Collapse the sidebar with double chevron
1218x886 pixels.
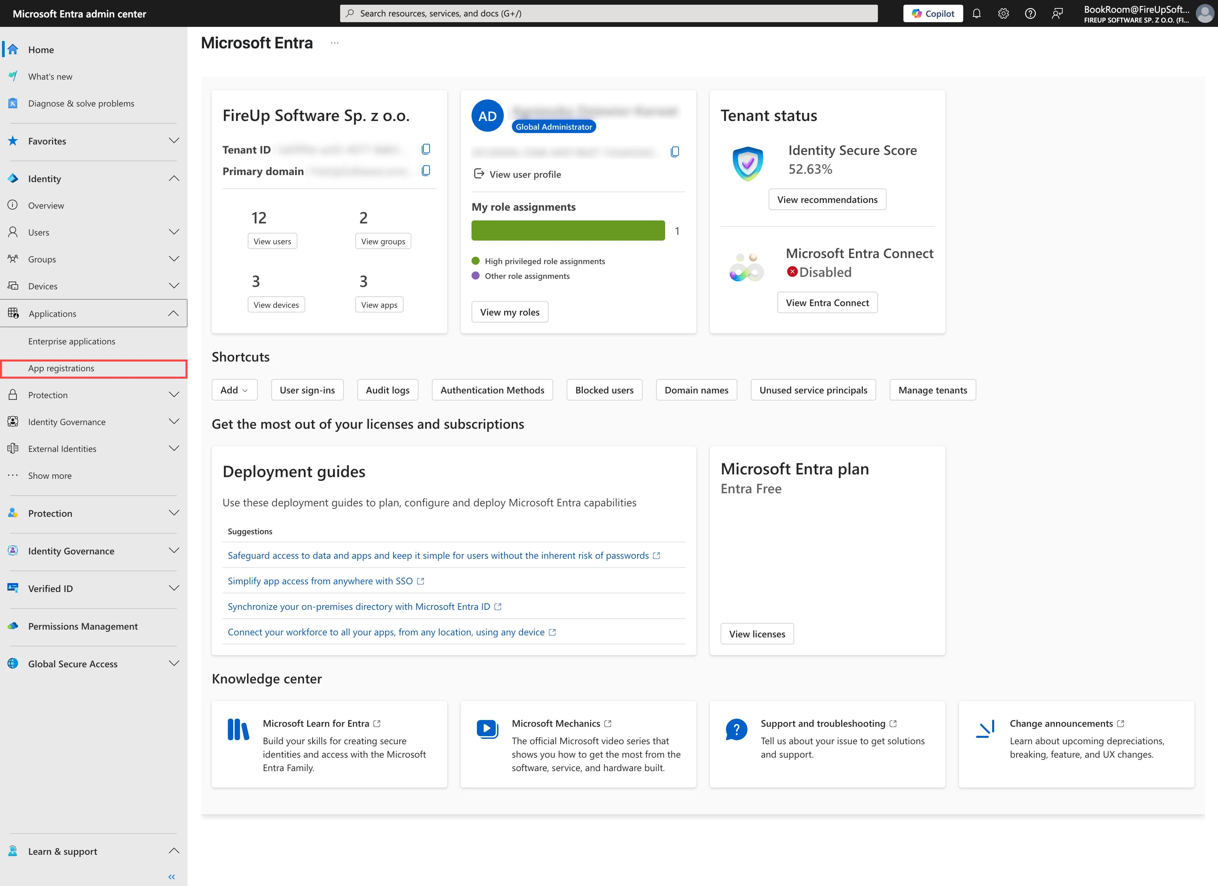point(172,876)
